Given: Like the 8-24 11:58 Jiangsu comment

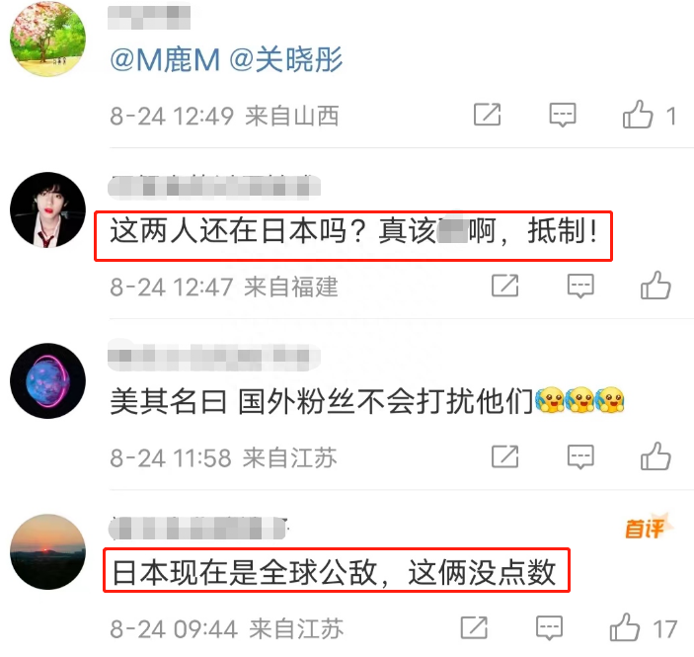Looking at the screenshot, I should (x=655, y=456).
